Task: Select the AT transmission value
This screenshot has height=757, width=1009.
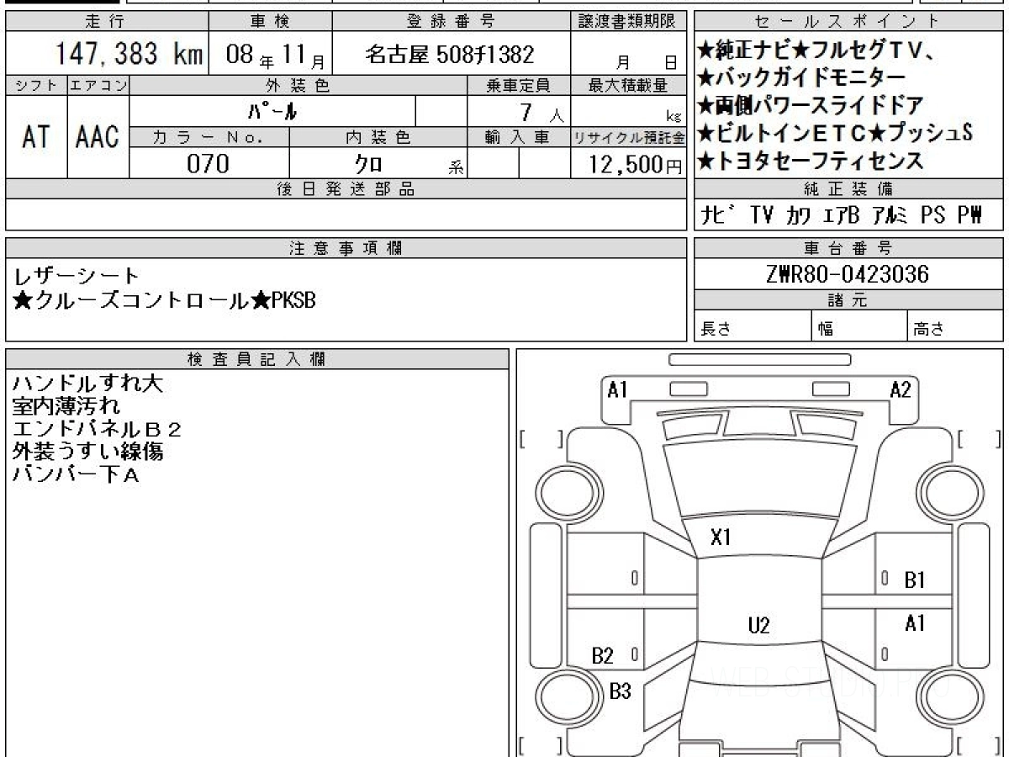Action: point(35,137)
